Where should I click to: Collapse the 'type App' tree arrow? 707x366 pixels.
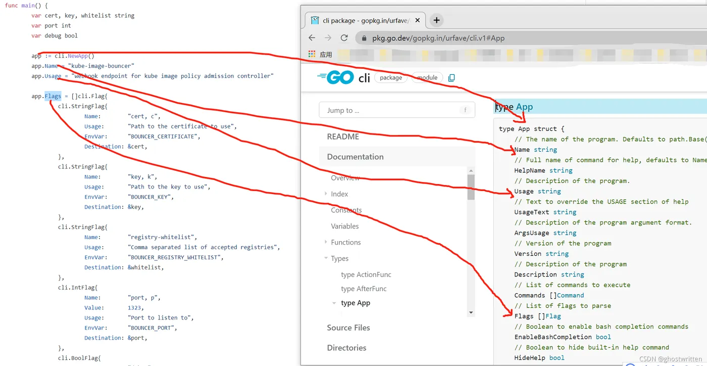coord(334,303)
